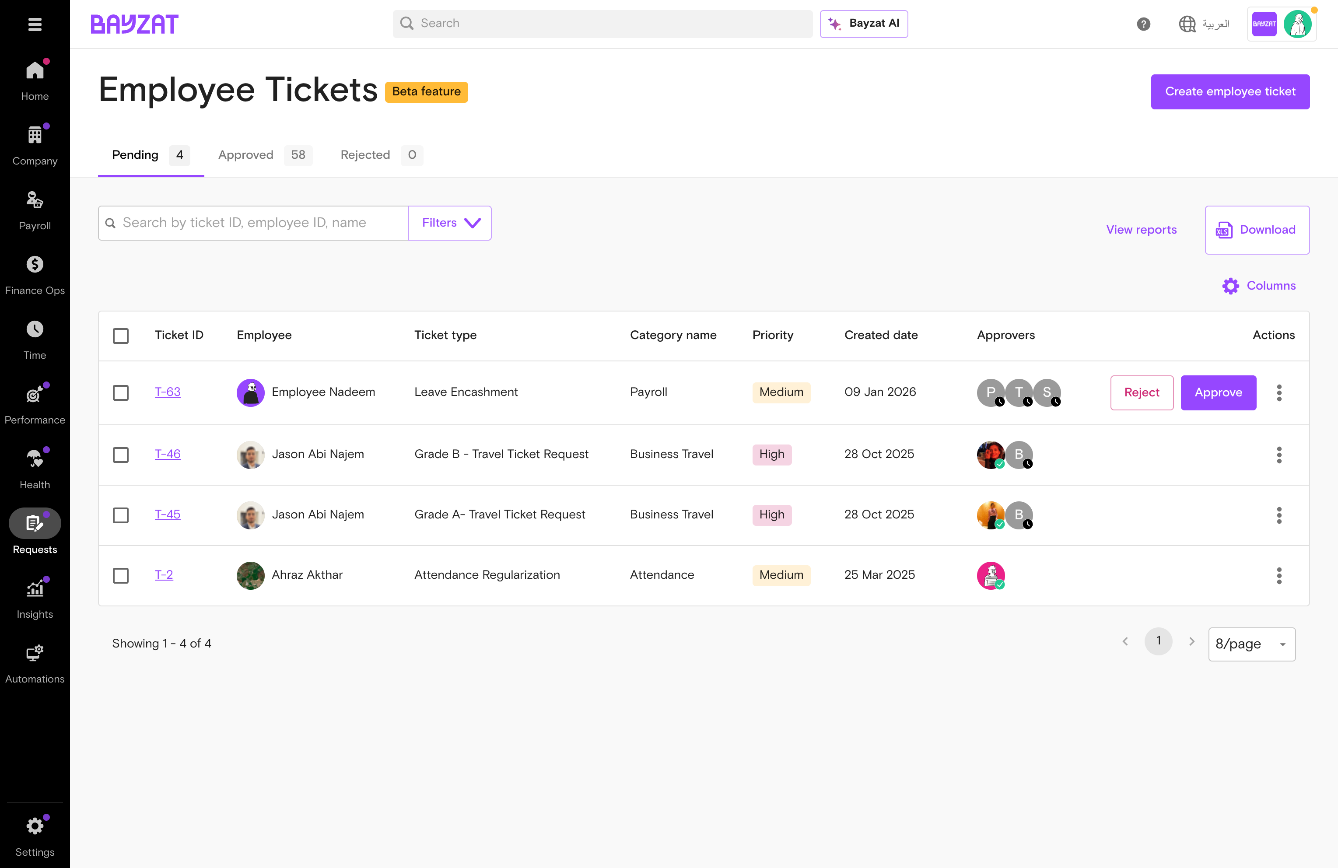Go to Home in sidebar
This screenshot has width=1338, height=868.
35,81
